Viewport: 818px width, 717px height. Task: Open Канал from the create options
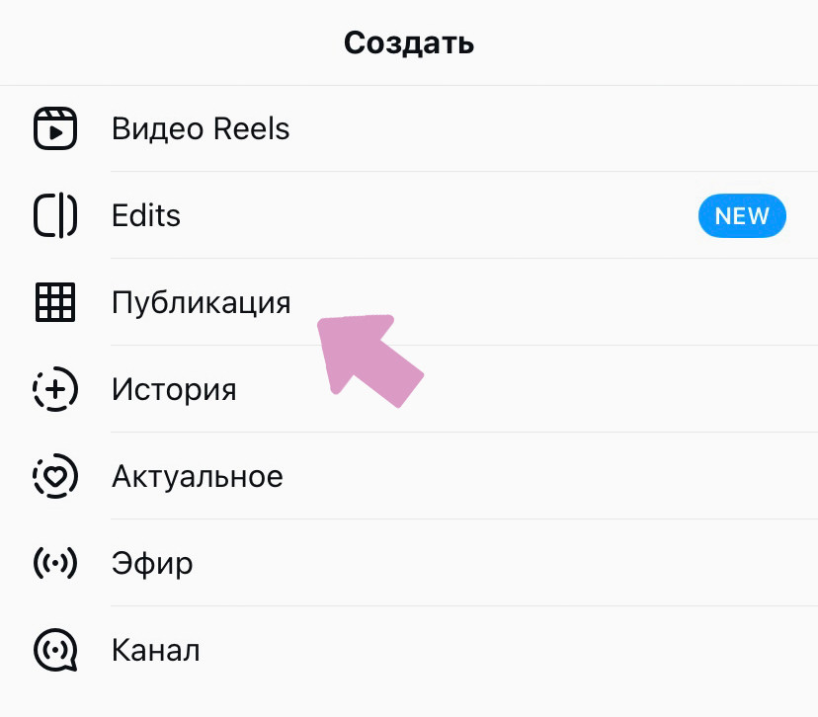(155, 650)
